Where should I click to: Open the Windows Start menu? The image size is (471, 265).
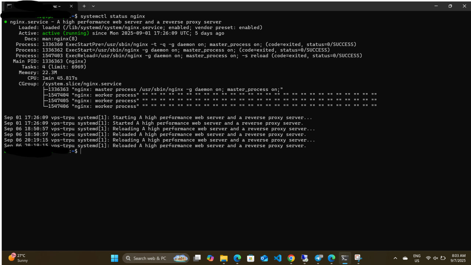point(114,258)
